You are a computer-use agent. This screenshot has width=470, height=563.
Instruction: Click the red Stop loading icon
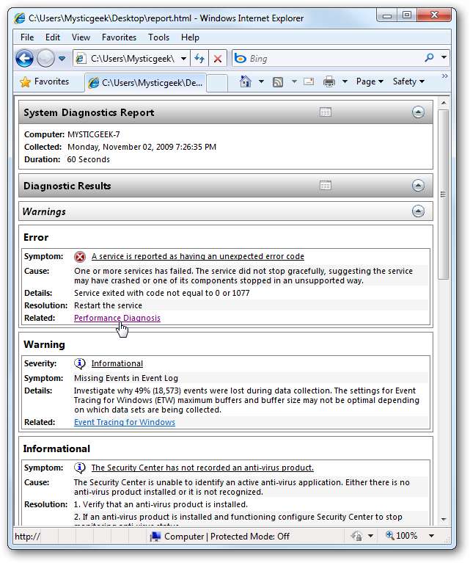(218, 59)
